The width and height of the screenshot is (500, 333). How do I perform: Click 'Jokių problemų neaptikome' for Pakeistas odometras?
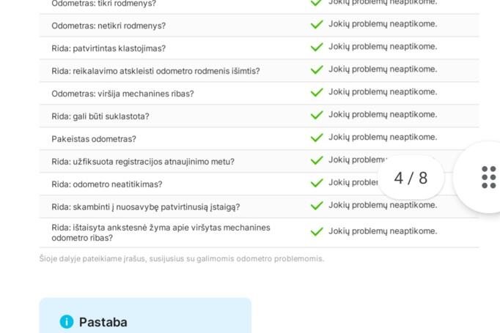tap(382, 138)
